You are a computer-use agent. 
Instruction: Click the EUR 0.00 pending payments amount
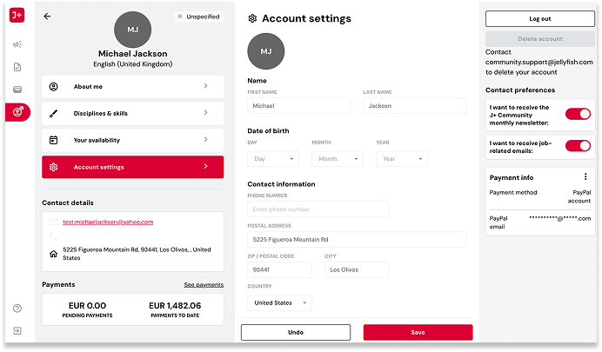(x=88, y=306)
